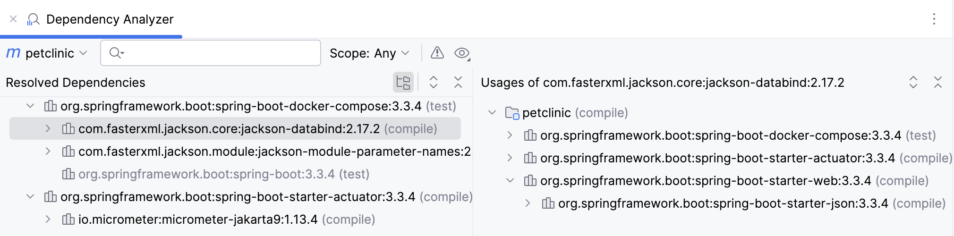The height and width of the screenshot is (236, 954).
Task: Expand the jackson-databind:2.17.2 tree node
Action: (48, 129)
